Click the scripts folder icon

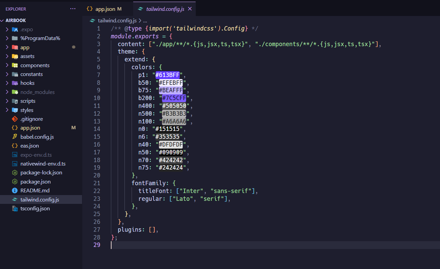[x=15, y=101]
